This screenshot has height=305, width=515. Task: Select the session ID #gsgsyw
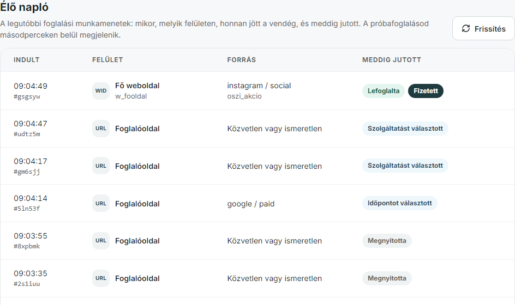(x=27, y=96)
